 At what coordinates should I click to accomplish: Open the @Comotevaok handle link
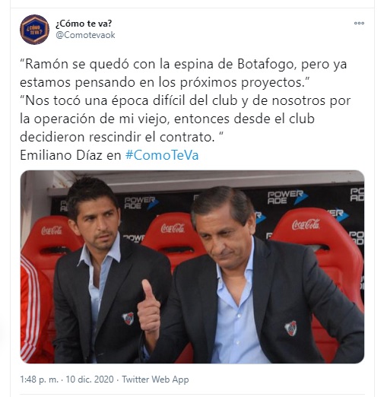click(85, 35)
